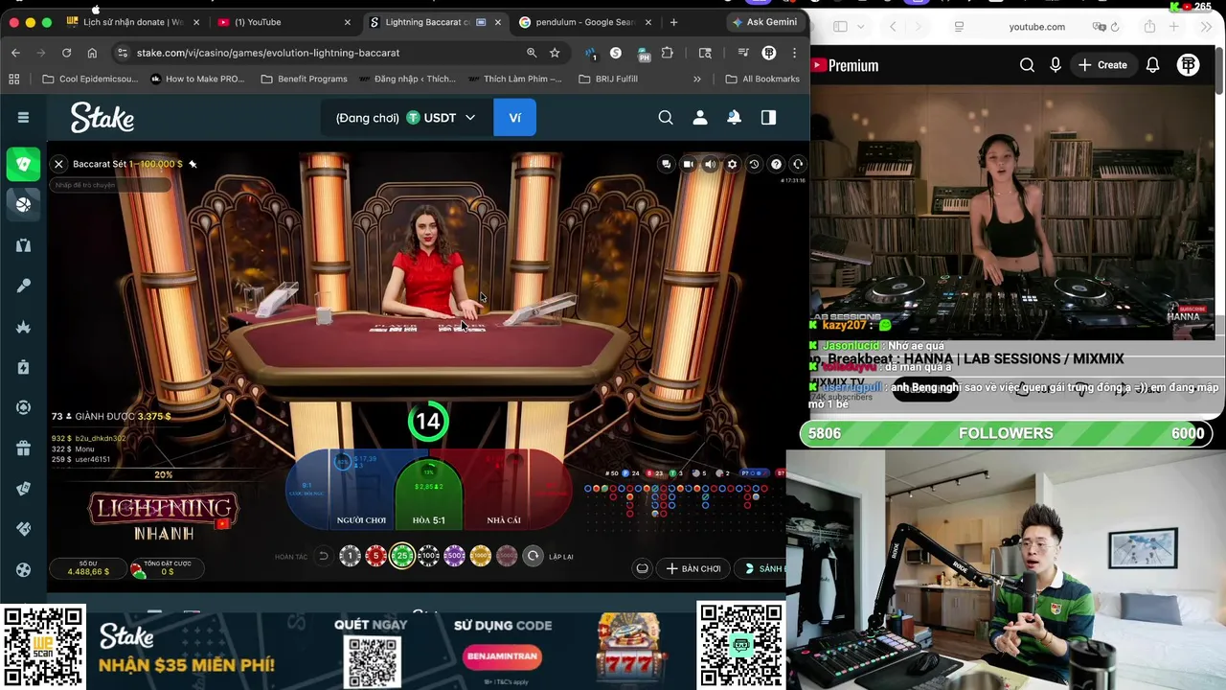Image resolution: width=1226 pixels, height=690 pixels.
Task: Open the How to Make PRO bookmark
Action: coord(197,79)
